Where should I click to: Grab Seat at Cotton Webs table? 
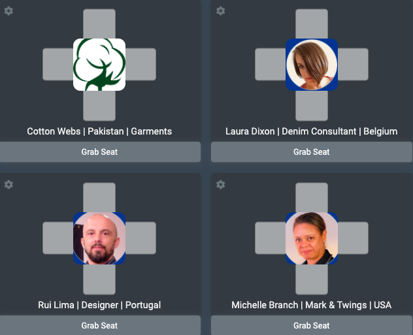[100, 152]
